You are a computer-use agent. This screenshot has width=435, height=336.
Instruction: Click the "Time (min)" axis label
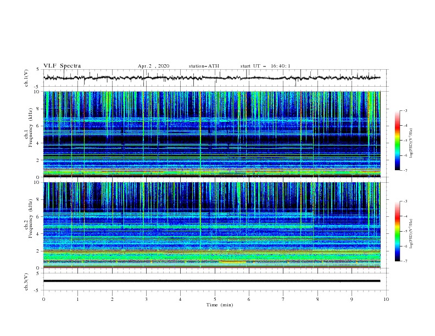[x=220, y=305]
